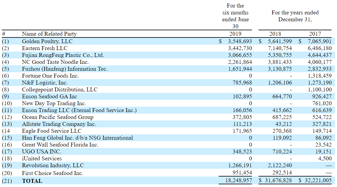Select NC Good Taste 2019 value 2,261,864
Viewport: 337px width, 187px height.
(x=240, y=62)
